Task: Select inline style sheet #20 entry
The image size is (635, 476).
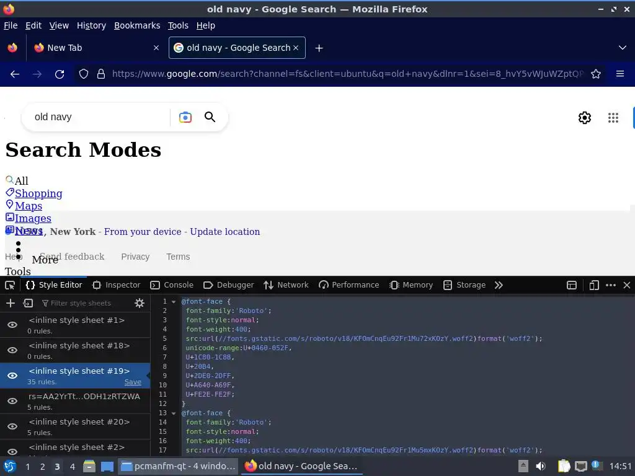Action: [75, 426]
